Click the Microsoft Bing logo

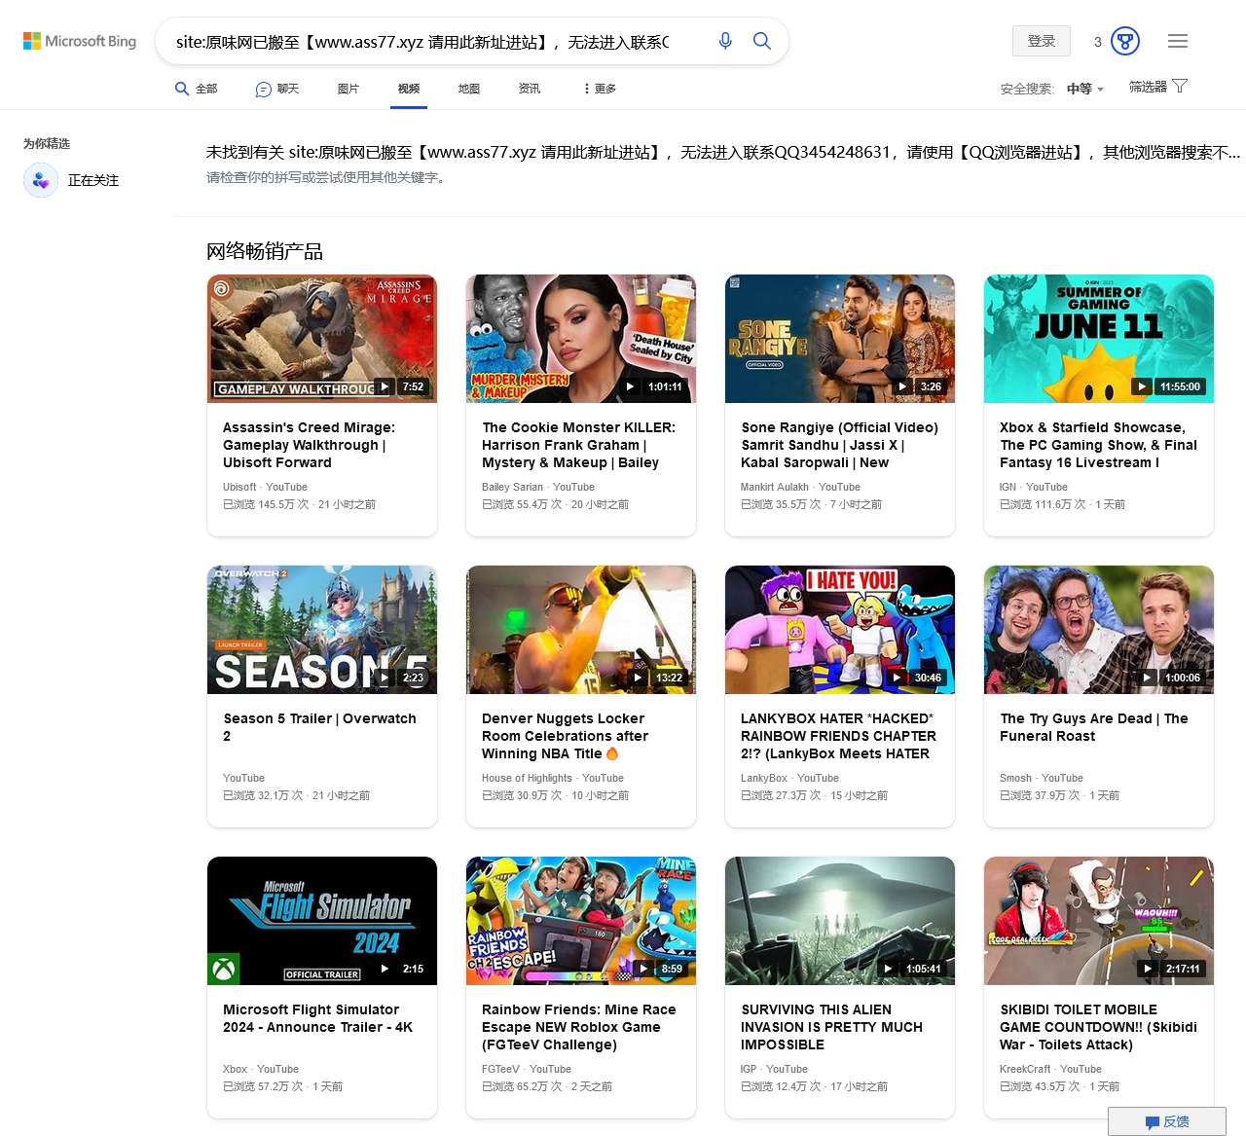[80, 41]
